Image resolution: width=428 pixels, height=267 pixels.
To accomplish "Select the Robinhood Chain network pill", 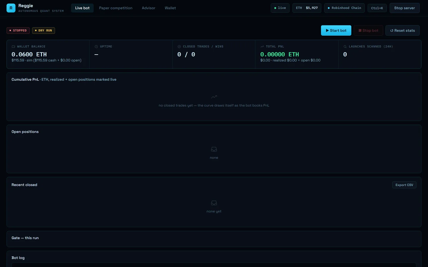I will (x=344, y=8).
